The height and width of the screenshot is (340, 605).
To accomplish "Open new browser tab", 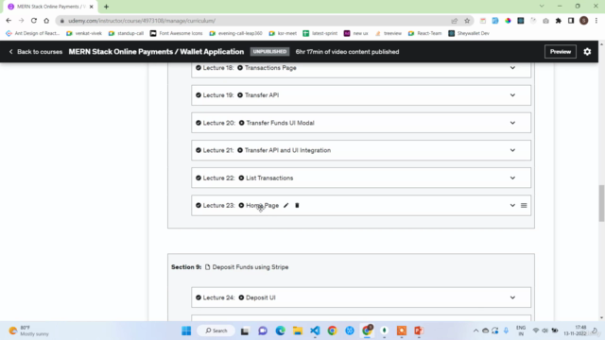I will click(106, 7).
